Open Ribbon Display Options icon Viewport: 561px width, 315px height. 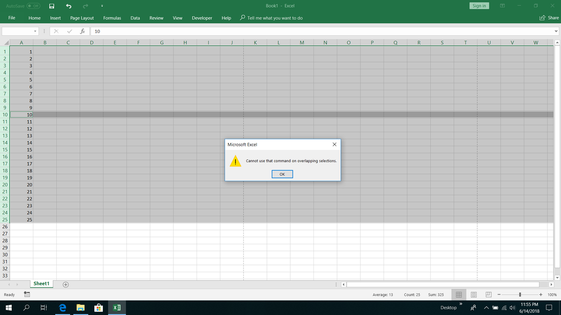pyautogui.click(x=503, y=6)
